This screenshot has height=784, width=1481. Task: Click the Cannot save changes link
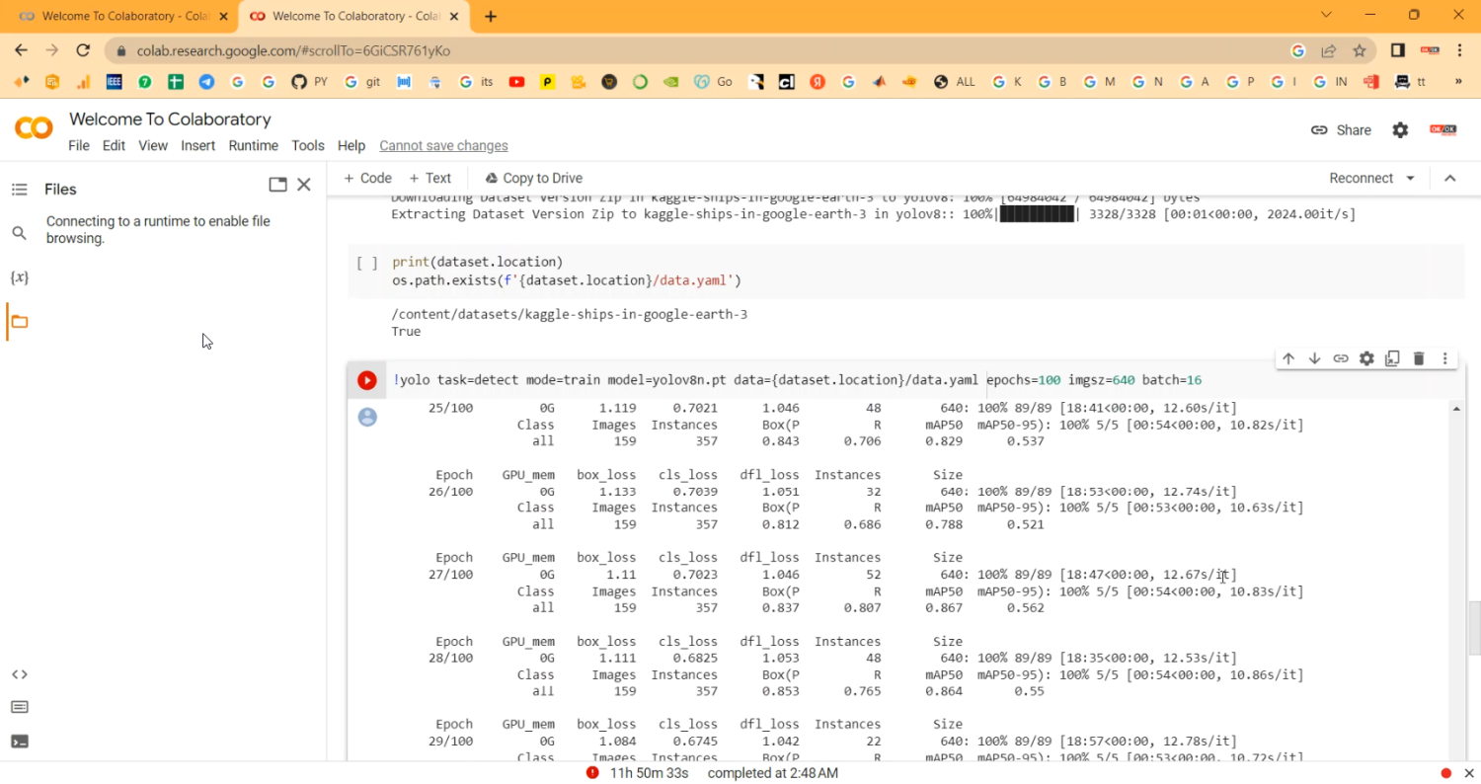click(442, 145)
